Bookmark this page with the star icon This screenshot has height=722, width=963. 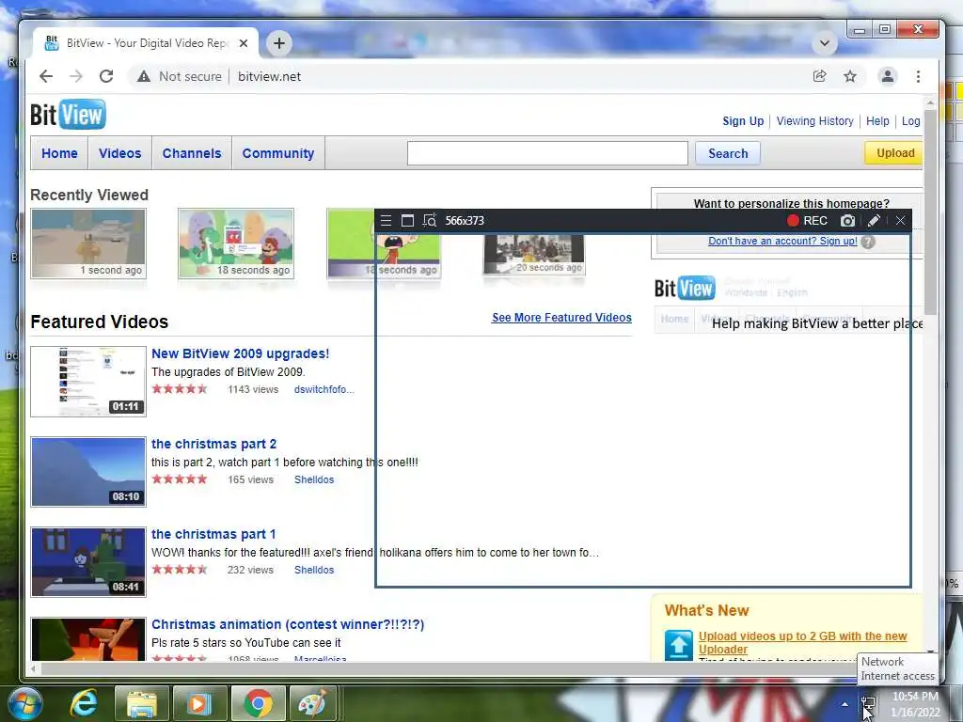pyautogui.click(x=850, y=76)
